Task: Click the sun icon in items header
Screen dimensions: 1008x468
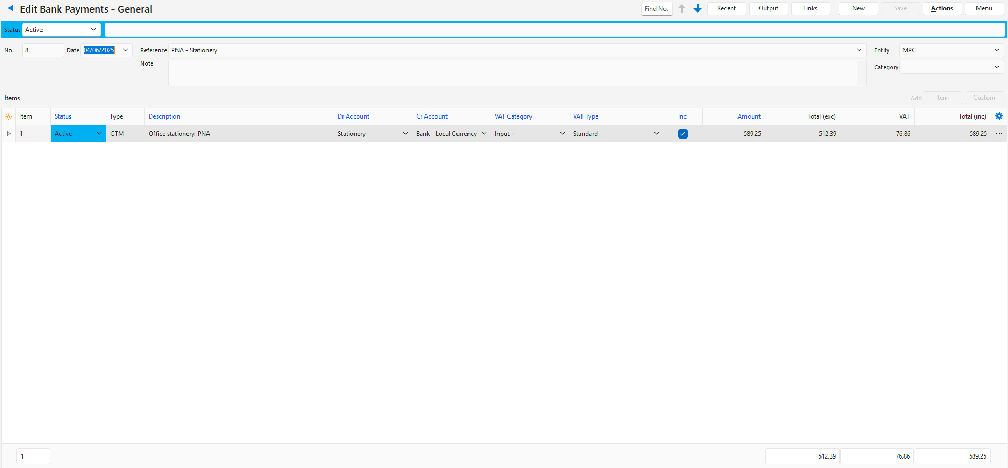Action: [8, 116]
